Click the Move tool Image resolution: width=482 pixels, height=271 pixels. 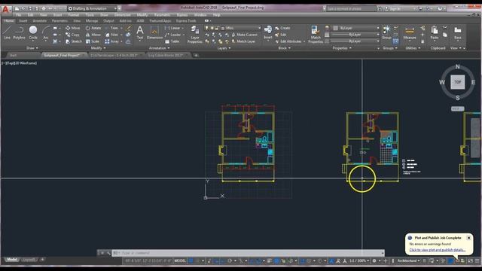click(72, 28)
